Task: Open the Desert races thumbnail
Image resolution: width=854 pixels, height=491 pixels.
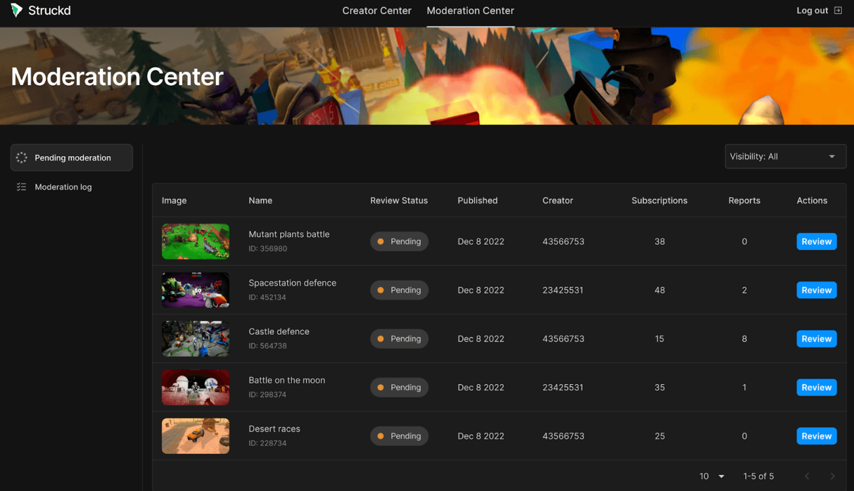Action: [196, 436]
